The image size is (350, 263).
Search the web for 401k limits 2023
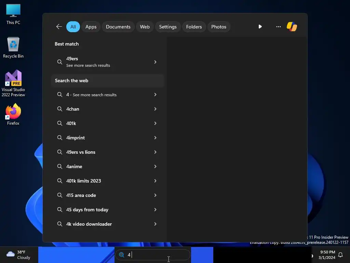[108, 181]
